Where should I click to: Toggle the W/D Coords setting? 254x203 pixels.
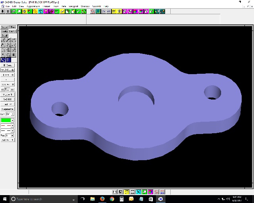pyautogui.click(x=8, y=70)
